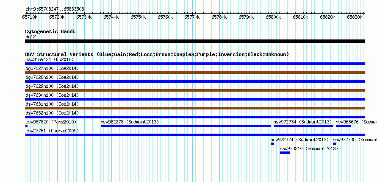The image size is (377, 182).
Task: Click the dgv7627n100 (Coe2014) label
Action: pyautogui.click(x=52, y=68)
